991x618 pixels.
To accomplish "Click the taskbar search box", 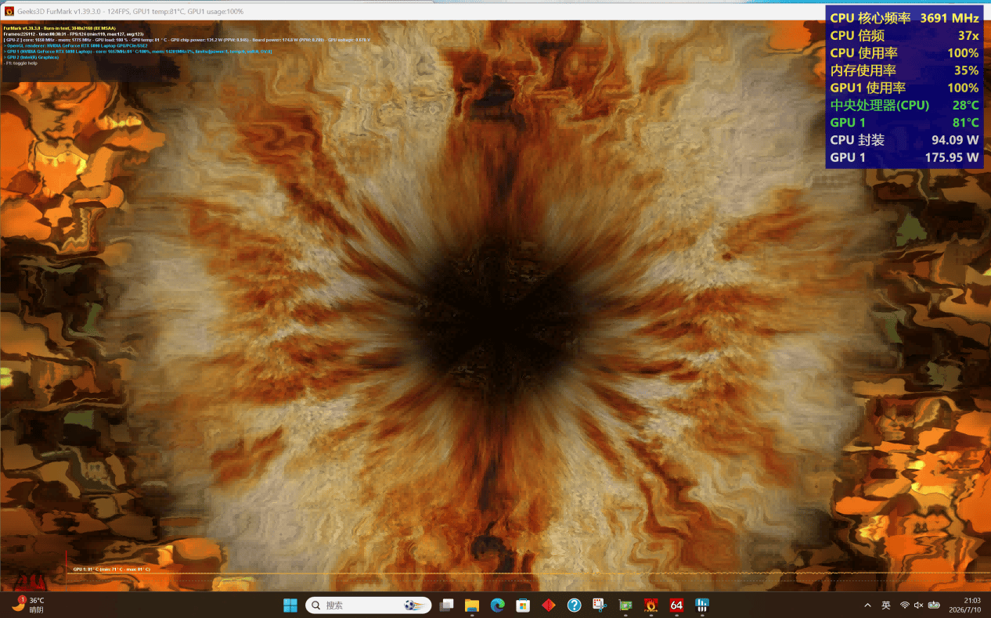I will [369, 605].
